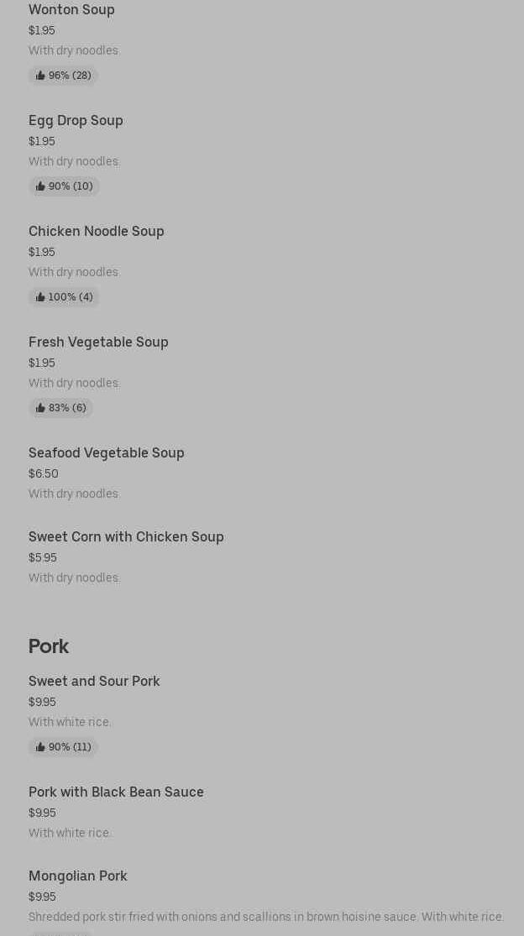
Task: Open the Wonton Soup menu item
Action: [x=71, y=10]
